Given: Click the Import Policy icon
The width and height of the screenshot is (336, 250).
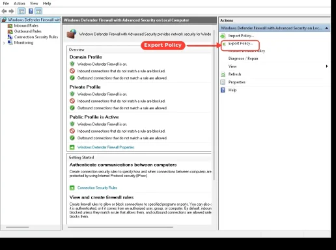Looking at the screenshot, I should [x=223, y=36].
